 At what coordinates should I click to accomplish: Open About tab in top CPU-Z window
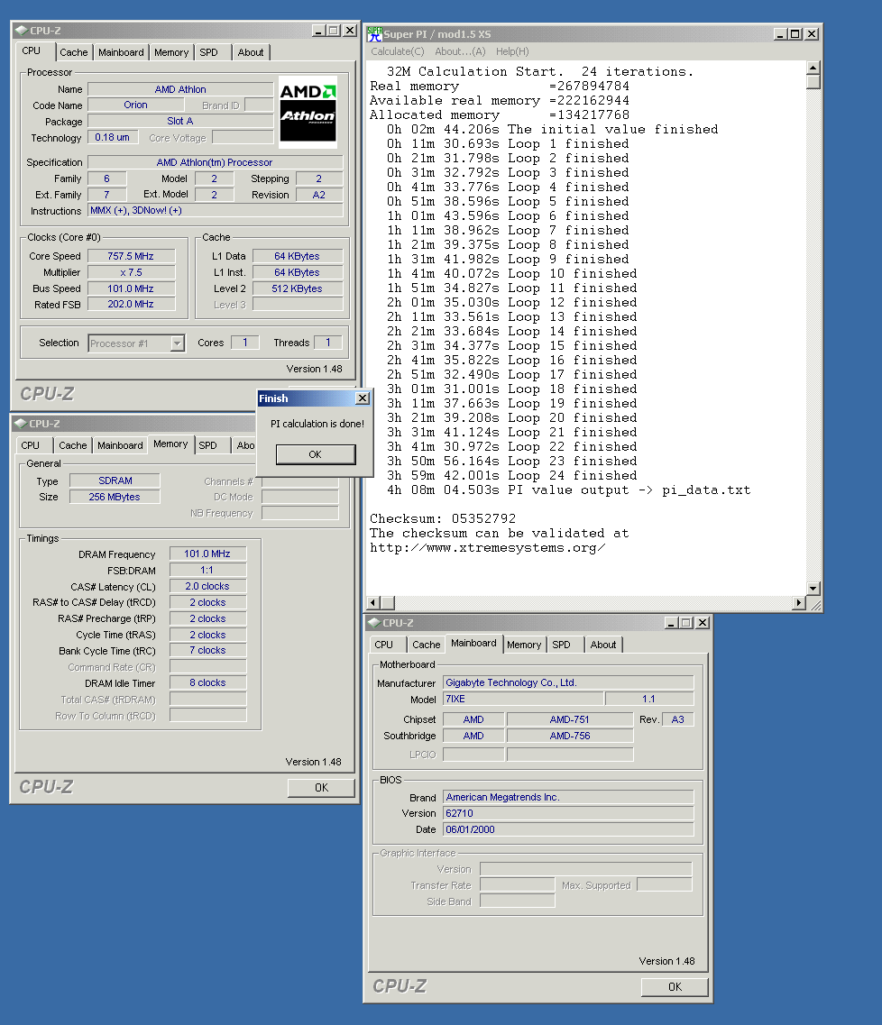[251, 52]
